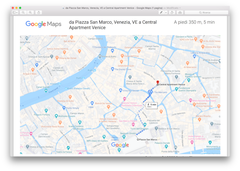
Task: Expand the highlight color dropdown arrow
Action: pos(166,12)
